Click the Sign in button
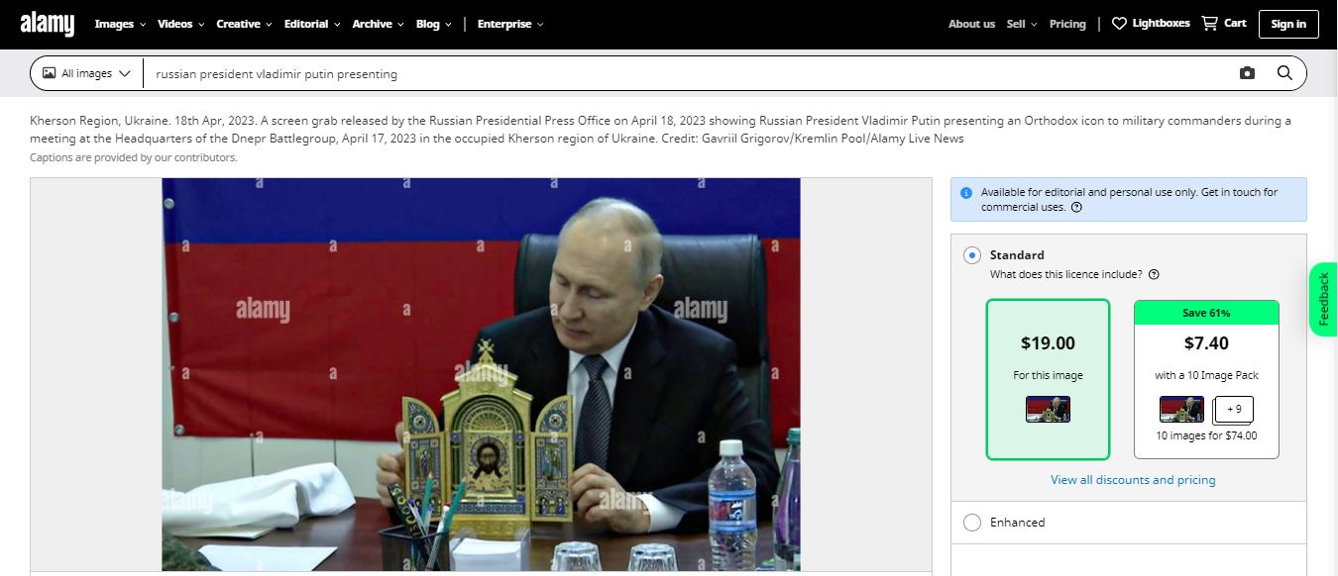 [x=1288, y=24]
